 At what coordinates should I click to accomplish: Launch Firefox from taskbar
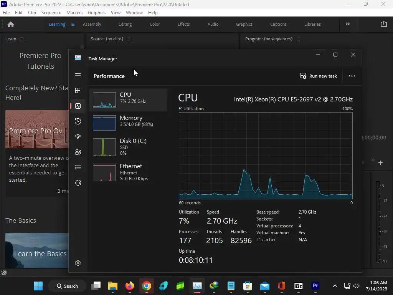pyautogui.click(x=130, y=286)
